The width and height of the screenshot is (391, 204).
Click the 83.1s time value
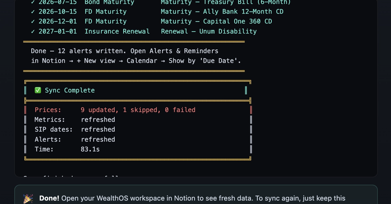(90, 149)
